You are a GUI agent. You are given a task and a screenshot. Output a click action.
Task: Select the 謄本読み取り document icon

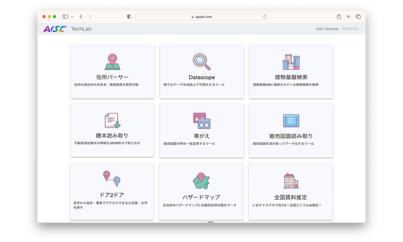[x=112, y=120]
